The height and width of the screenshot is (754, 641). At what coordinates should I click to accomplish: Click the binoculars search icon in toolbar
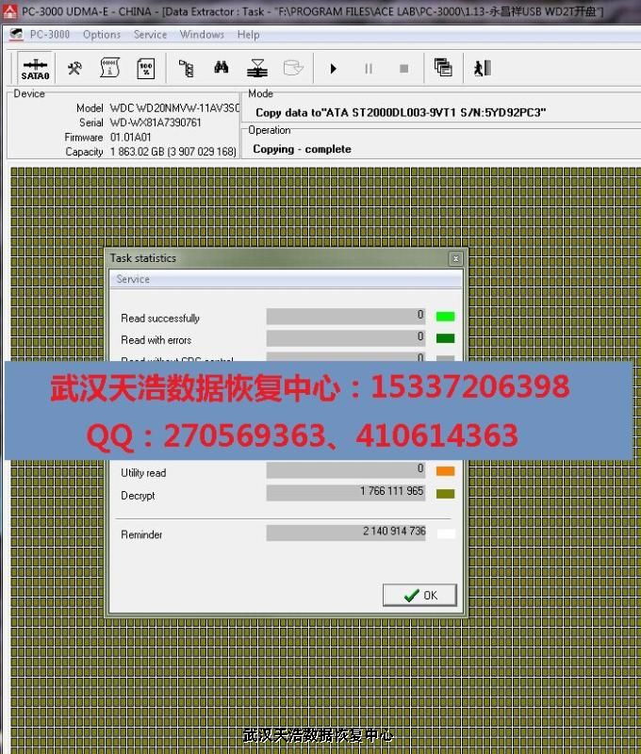[222, 68]
